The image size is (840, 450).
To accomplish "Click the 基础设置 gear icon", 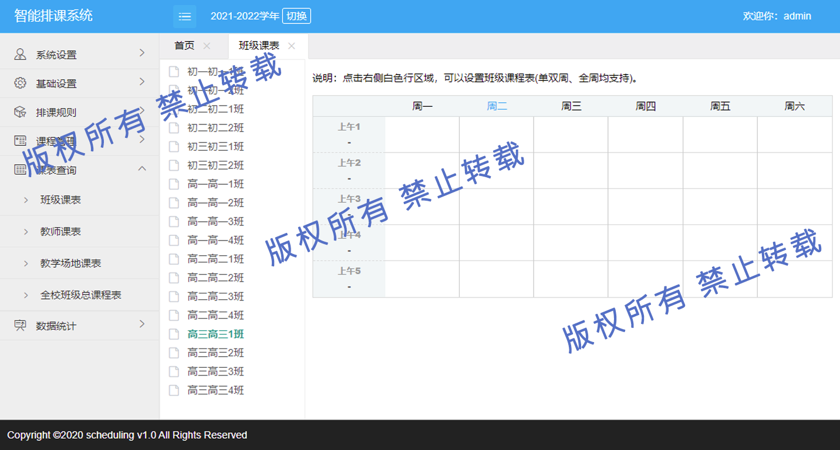I will point(20,83).
